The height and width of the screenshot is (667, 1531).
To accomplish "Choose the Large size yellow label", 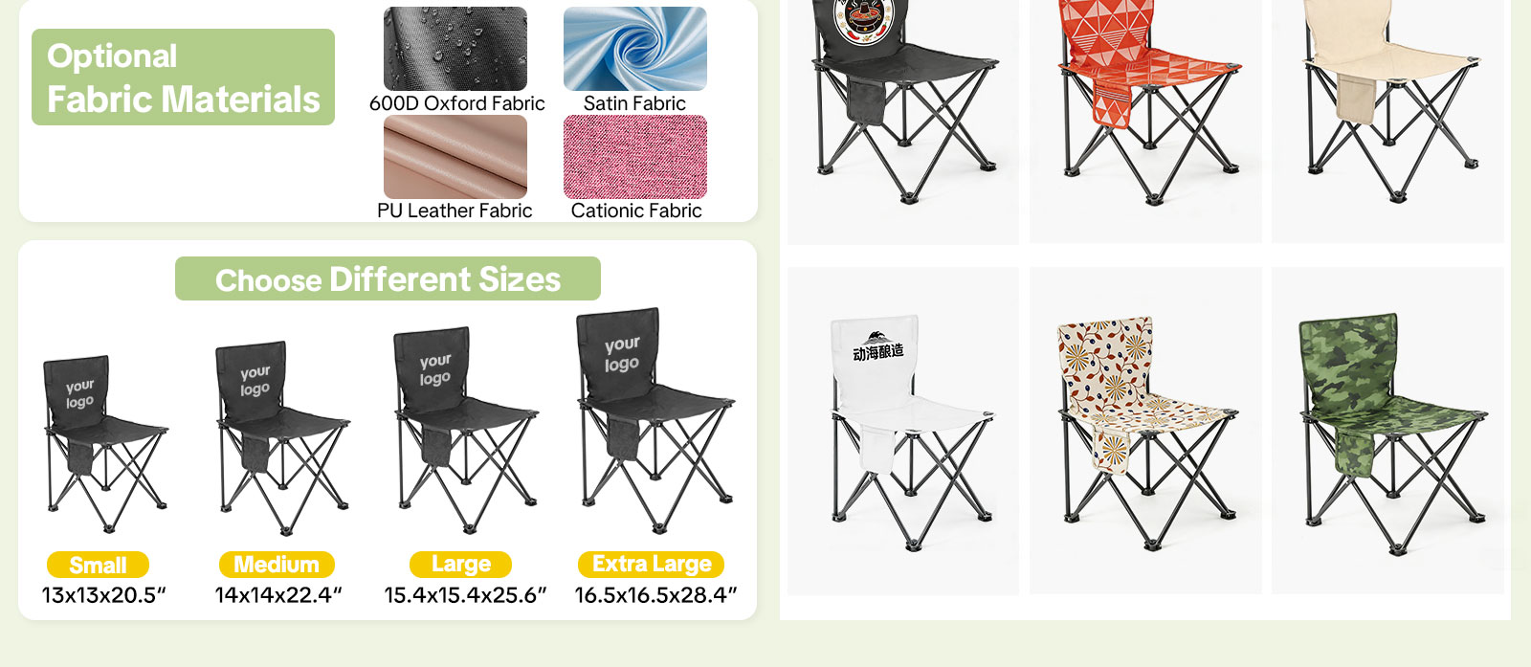I will [x=460, y=565].
